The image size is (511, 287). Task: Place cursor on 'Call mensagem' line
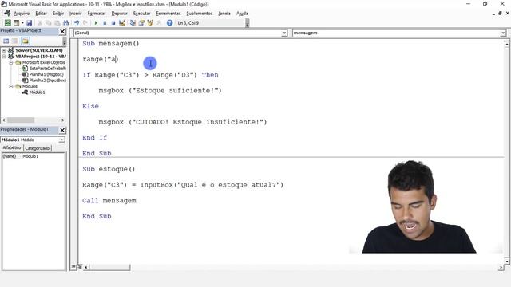(x=109, y=200)
